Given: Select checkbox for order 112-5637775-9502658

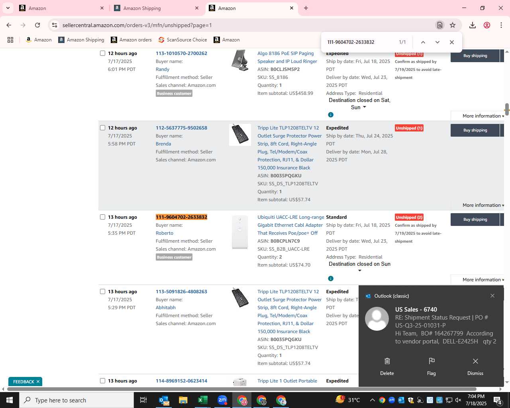Looking at the screenshot, I should tap(102, 128).
